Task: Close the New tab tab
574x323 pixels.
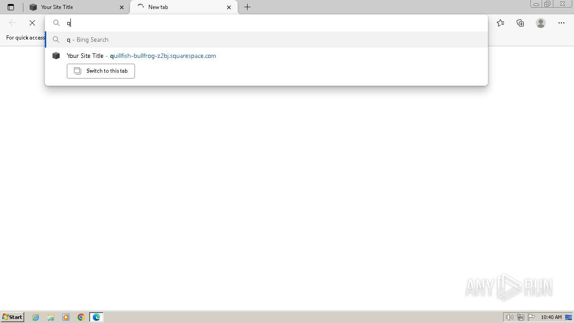Action: (x=229, y=7)
